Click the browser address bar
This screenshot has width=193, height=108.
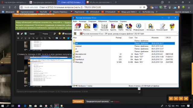pos(83,7)
